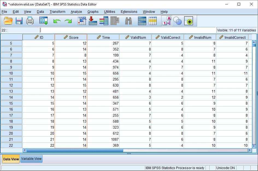Click the green Undo arrow
Viewport: 258px width, 171px height.
(57, 21)
